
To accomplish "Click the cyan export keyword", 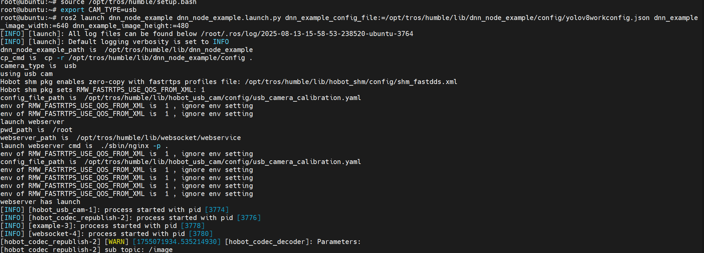I will pyautogui.click(x=72, y=10).
